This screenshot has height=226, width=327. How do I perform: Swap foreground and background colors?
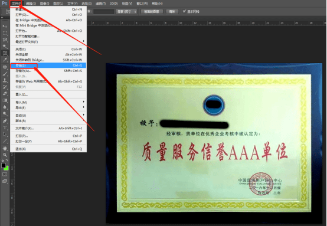[7, 160]
